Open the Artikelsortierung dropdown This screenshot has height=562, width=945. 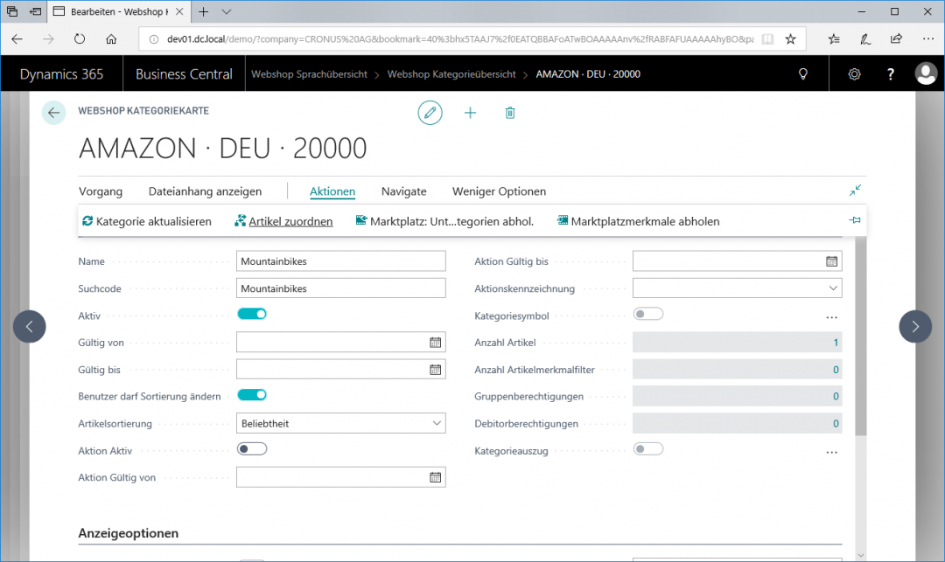pos(341,423)
